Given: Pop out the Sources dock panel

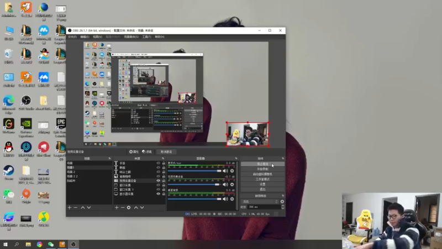Looking at the screenshot, I should point(163,158).
